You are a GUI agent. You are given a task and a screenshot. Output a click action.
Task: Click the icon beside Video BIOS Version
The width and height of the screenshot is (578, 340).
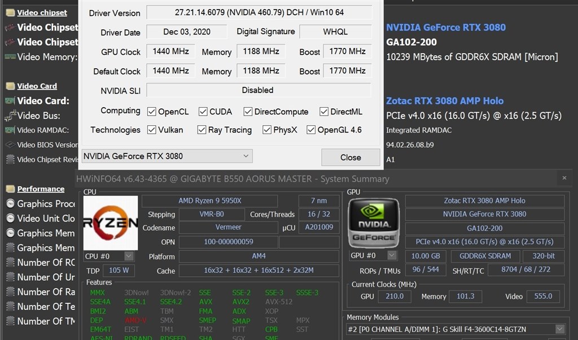pos(10,145)
